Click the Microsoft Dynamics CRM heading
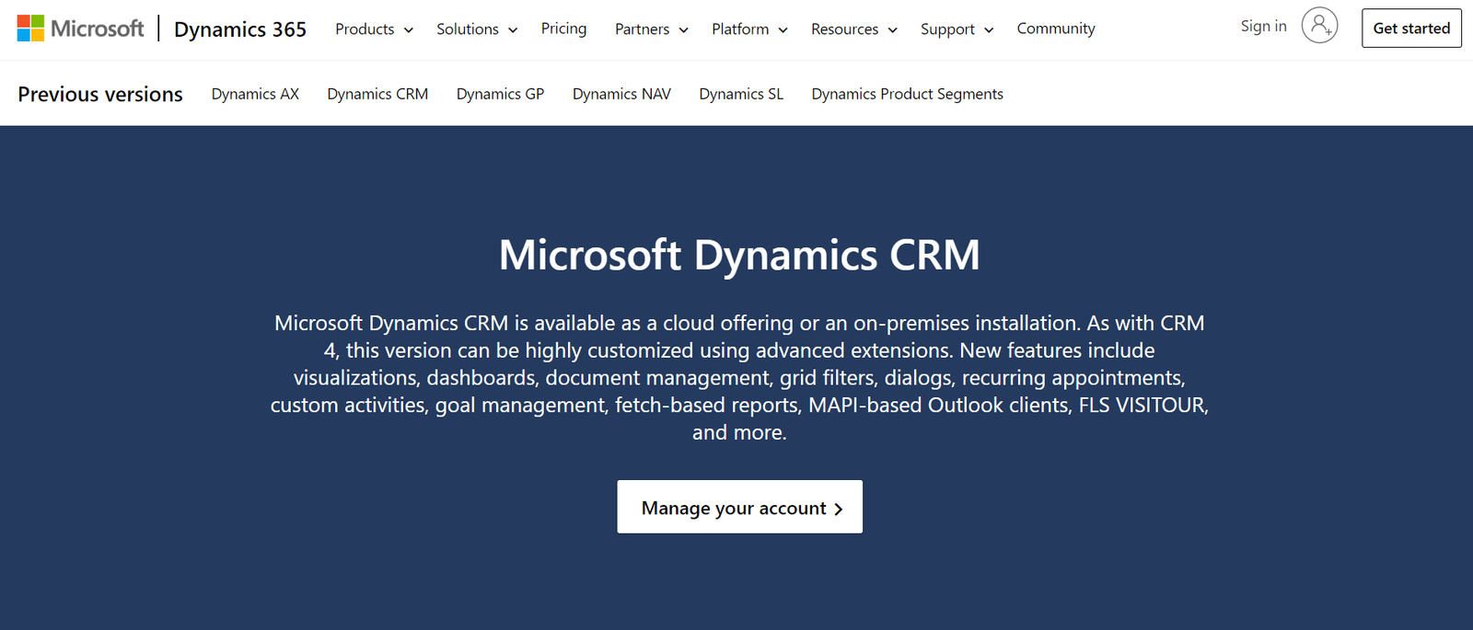 point(739,255)
